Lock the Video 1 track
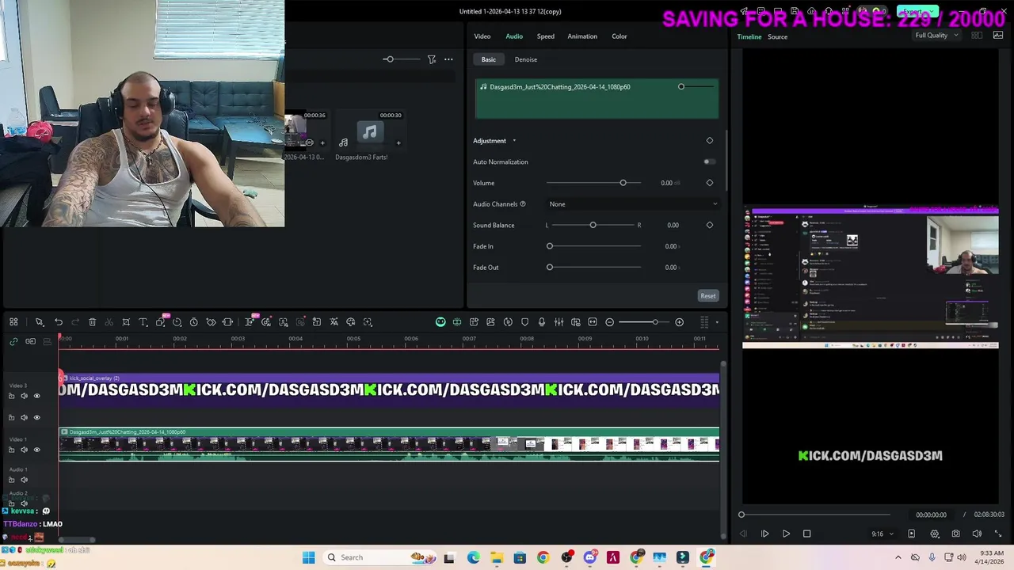1014x570 pixels. [11, 450]
